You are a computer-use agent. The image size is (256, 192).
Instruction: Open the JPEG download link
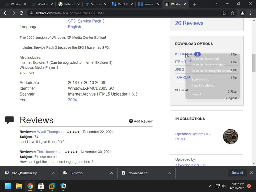[x=179, y=69]
